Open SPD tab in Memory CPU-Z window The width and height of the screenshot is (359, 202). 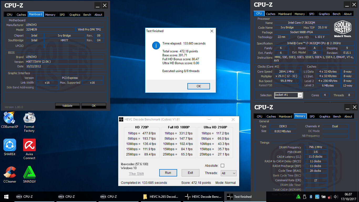coord(312,117)
